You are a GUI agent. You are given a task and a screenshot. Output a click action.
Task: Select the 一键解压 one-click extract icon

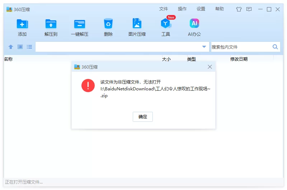[80, 24]
